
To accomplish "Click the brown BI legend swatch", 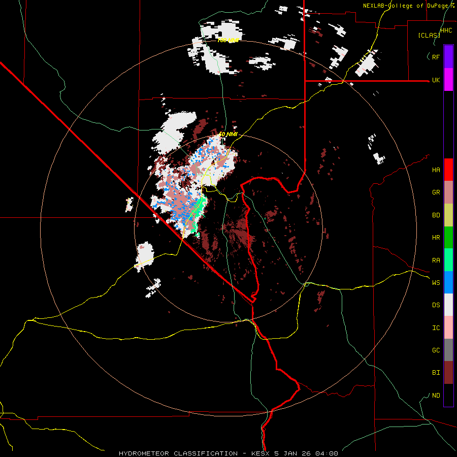I will 448,373.
